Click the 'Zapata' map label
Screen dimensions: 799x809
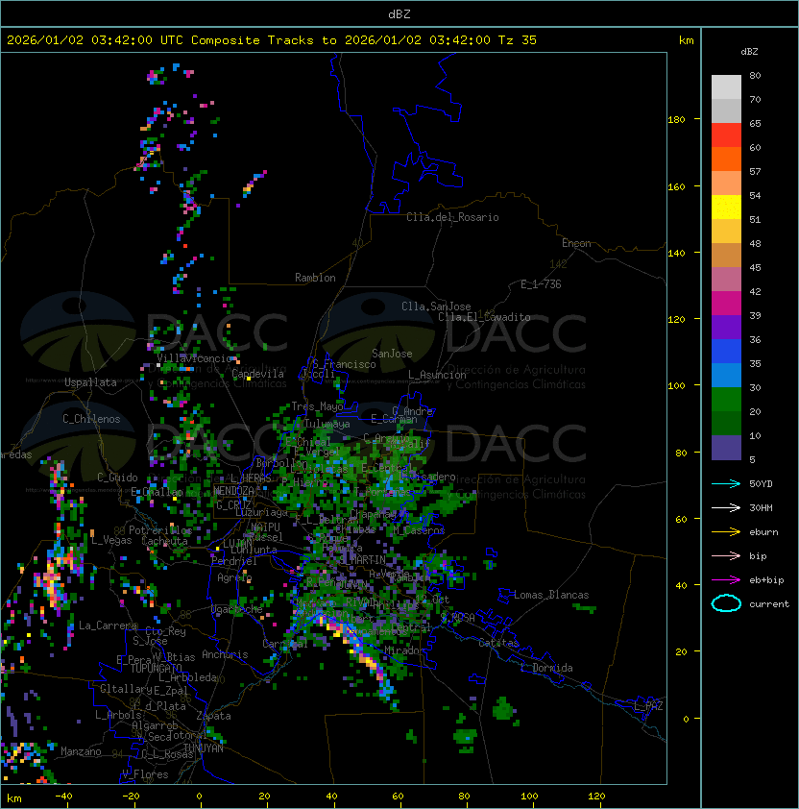(x=213, y=716)
